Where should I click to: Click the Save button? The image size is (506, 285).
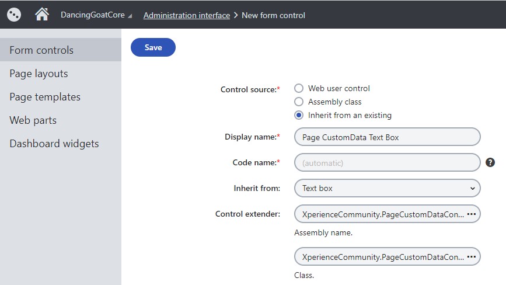pyautogui.click(x=153, y=48)
